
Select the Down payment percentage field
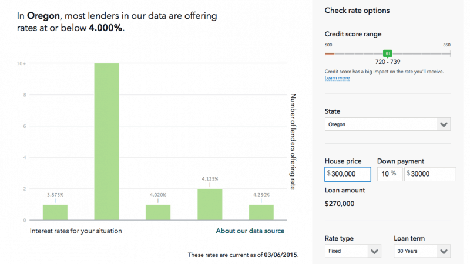click(387, 174)
